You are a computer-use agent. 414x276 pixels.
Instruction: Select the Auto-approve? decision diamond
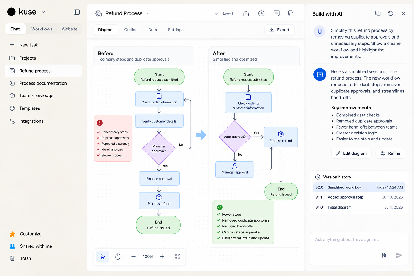235,137
